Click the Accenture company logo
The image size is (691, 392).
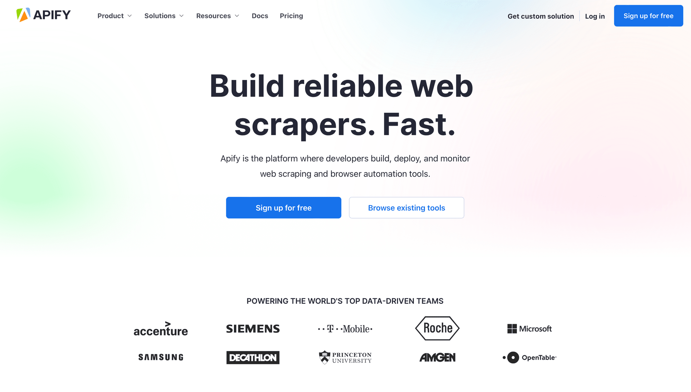click(160, 329)
